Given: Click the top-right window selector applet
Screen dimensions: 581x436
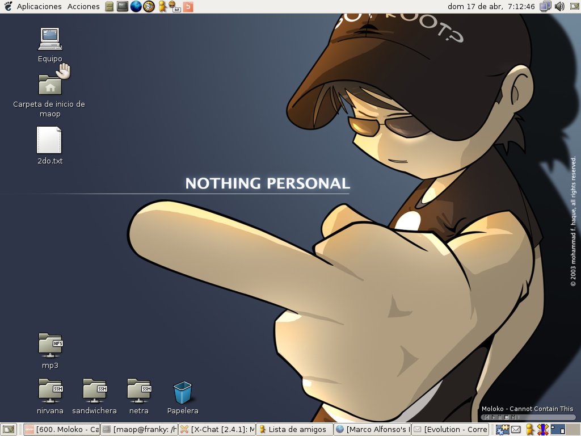Looking at the screenshot, I should [575, 6].
